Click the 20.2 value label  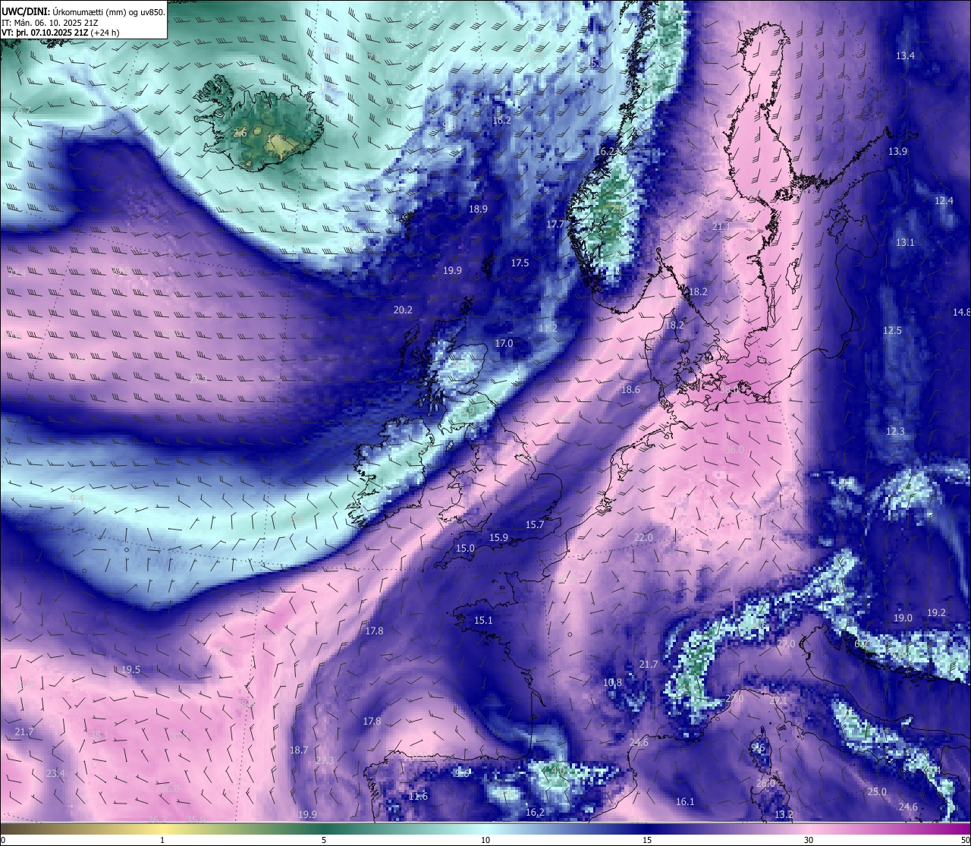click(403, 310)
